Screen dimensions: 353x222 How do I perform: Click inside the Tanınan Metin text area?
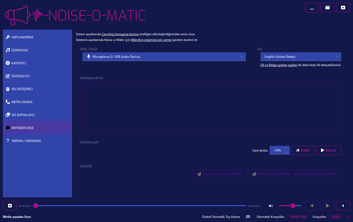click(x=212, y=106)
